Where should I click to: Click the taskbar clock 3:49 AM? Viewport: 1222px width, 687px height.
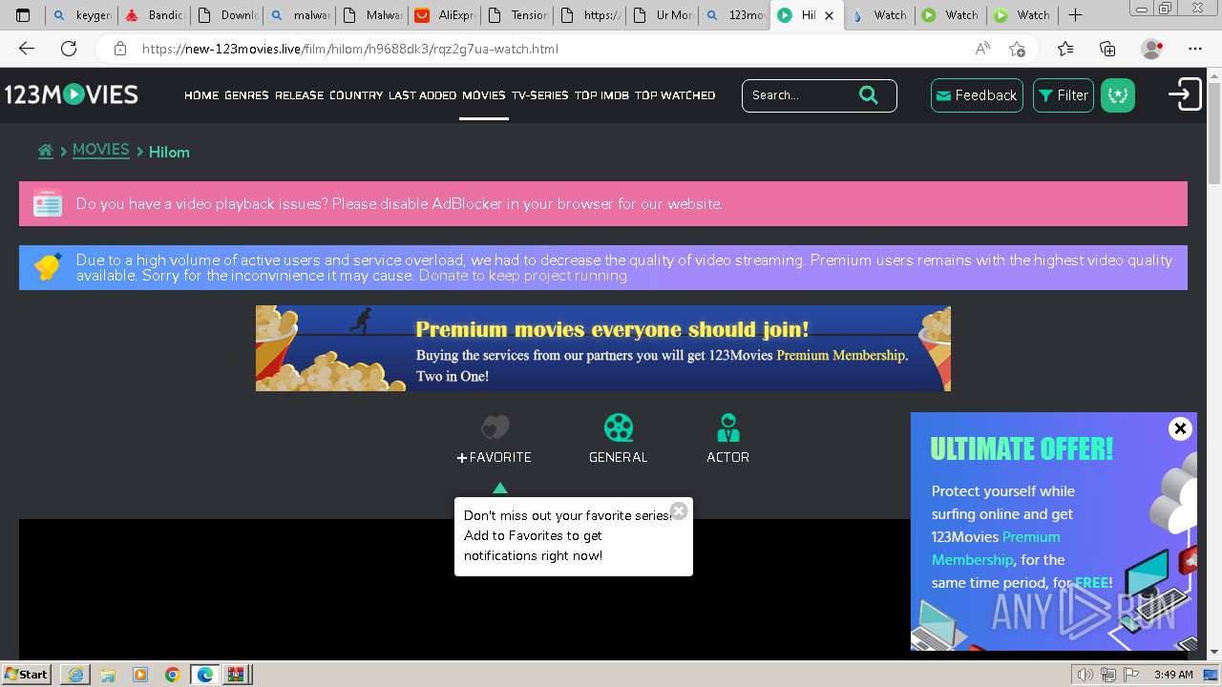[x=1173, y=675]
